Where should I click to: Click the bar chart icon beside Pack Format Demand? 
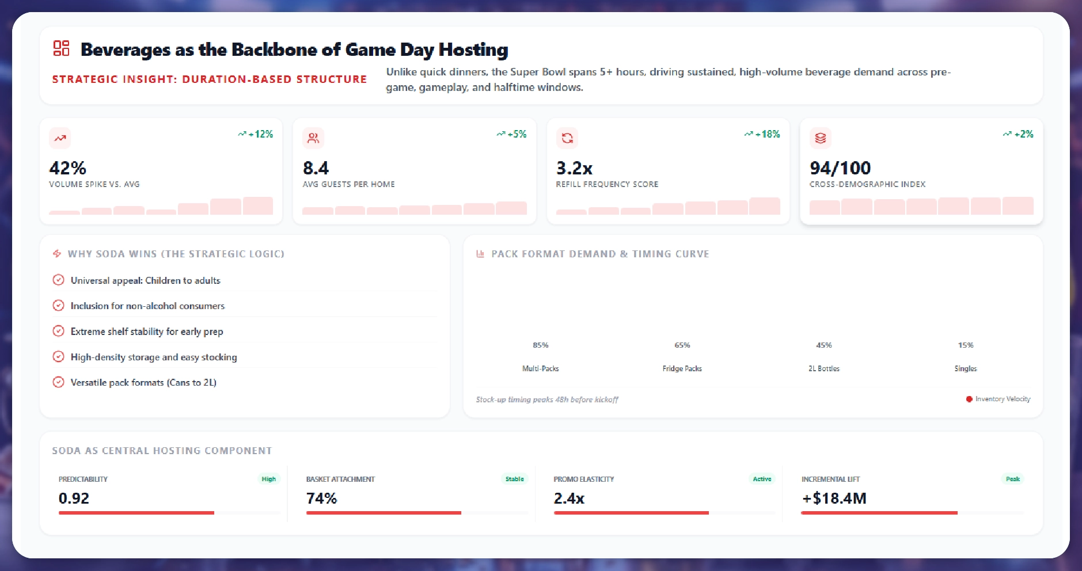[x=480, y=254]
